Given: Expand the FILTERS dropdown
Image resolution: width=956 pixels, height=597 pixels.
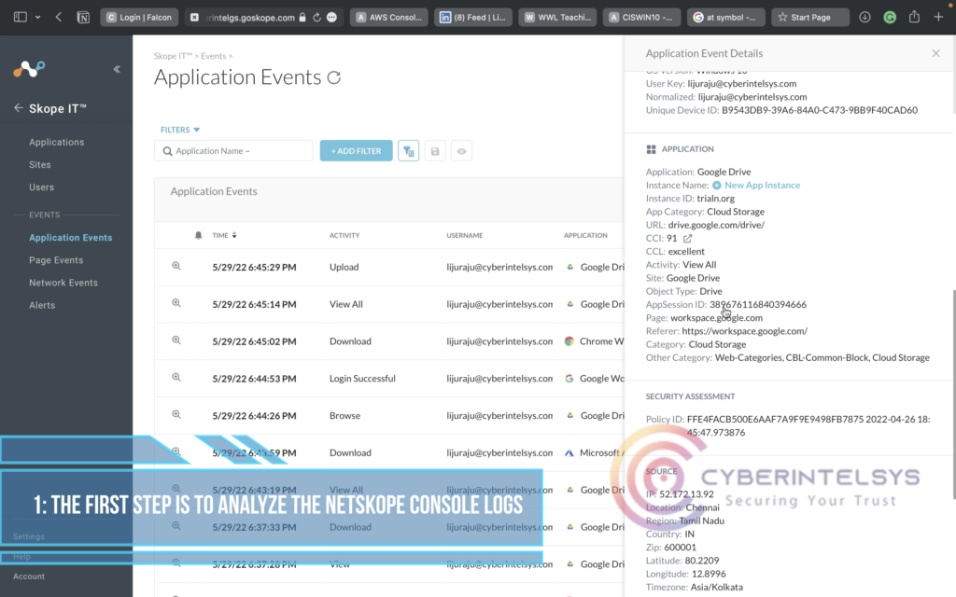Looking at the screenshot, I should click(180, 130).
